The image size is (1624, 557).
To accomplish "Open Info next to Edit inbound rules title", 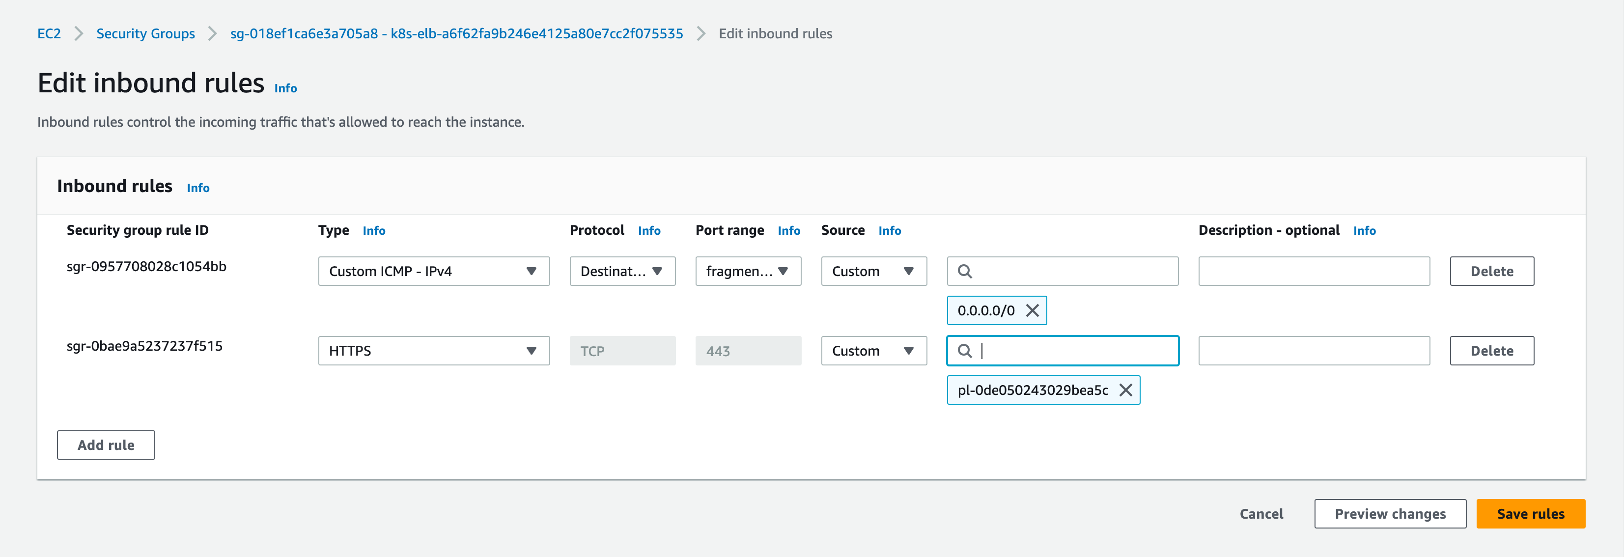I will click(x=285, y=88).
